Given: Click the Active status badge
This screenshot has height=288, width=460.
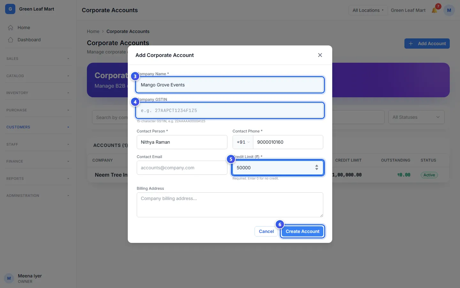Looking at the screenshot, I should click(429, 175).
